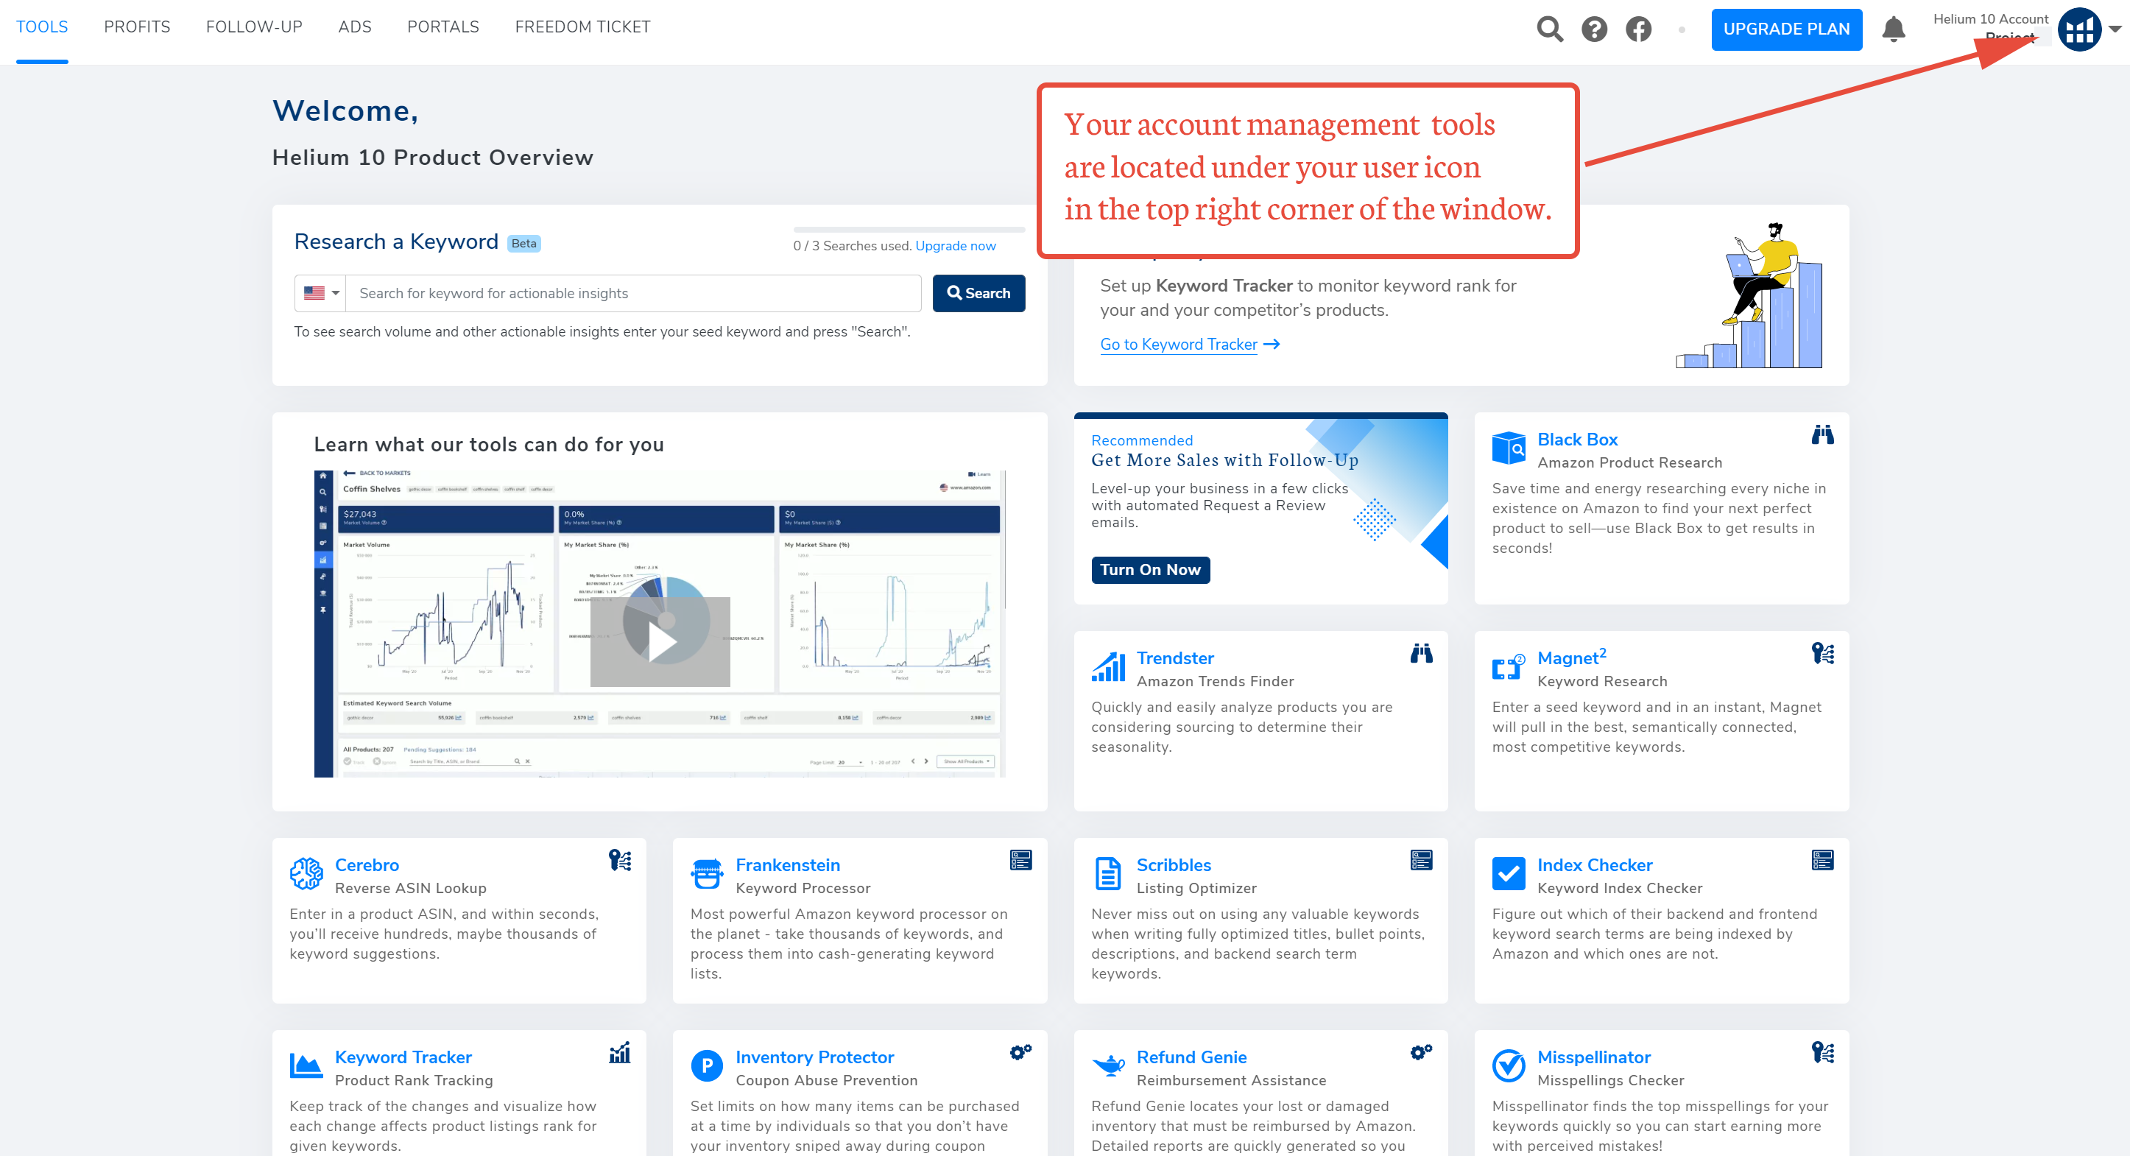The width and height of the screenshot is (2130, 1156).
Task: Click the notifications bell icon
Action: coord(1893,29)
